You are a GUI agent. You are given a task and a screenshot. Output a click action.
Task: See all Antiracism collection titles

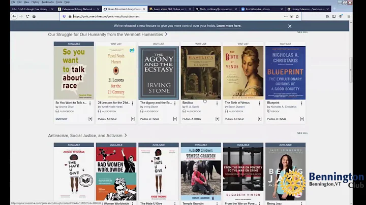[x=302, y=133]
